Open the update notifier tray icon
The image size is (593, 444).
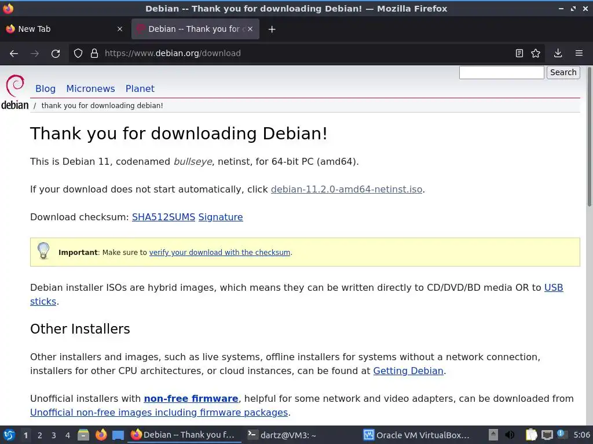pyautogui.click(x=562, y=435)
